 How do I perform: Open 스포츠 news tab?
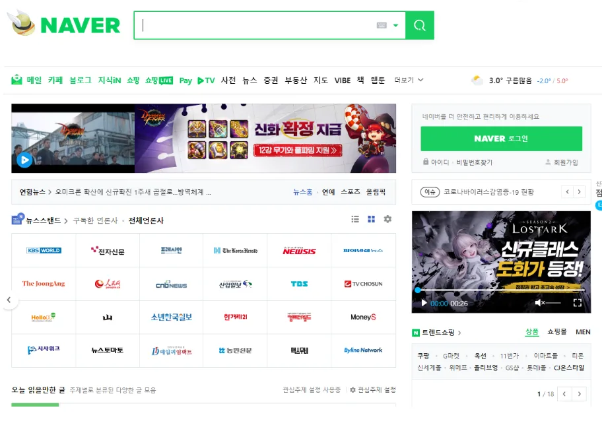[351, 192]
